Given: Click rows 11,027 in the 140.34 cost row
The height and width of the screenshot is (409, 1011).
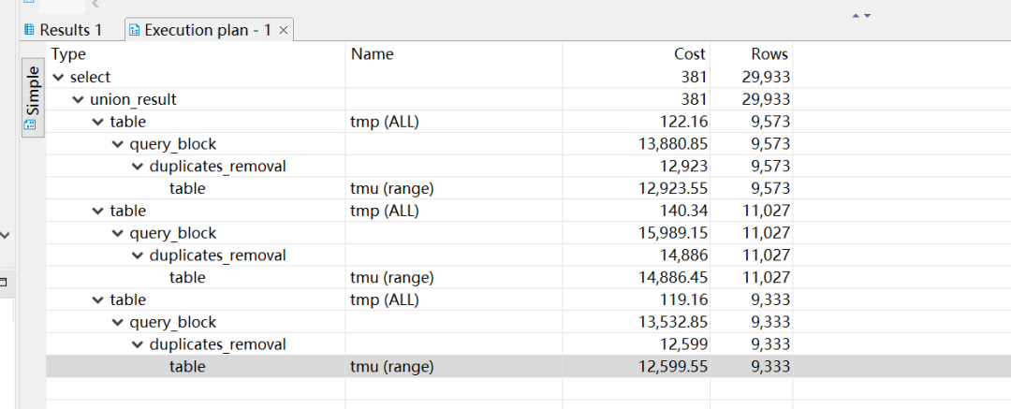Looking at the screenshot, I should point(766,211).
